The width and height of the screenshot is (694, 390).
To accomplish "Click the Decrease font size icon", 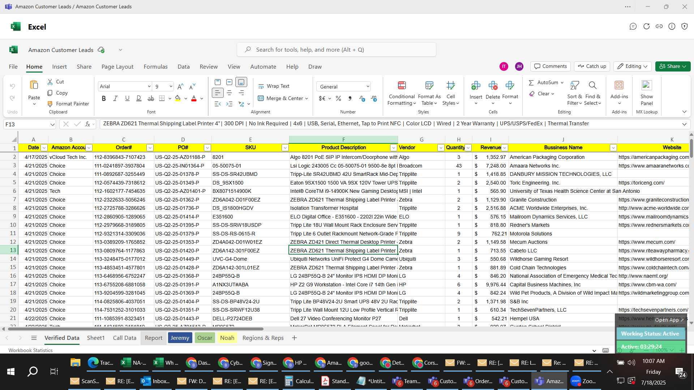I will coord(192,86).
